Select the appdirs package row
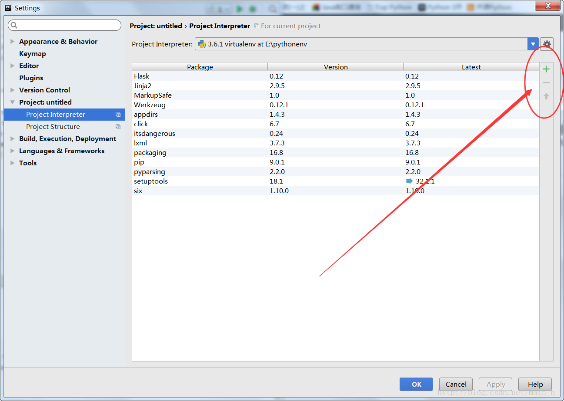Viewport: 564px width, 401px height. 336,115
